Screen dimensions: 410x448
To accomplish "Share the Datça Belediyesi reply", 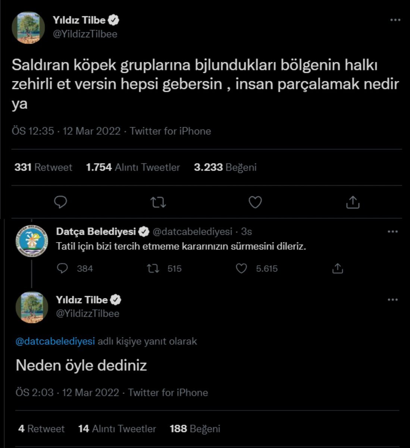I will (x=337, y=268).
